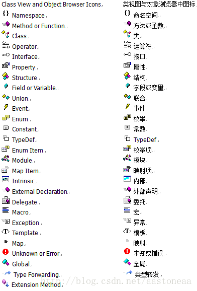197x291 pixels.
Task: Click the Enum Item icon
Action: tap(6, 149)
